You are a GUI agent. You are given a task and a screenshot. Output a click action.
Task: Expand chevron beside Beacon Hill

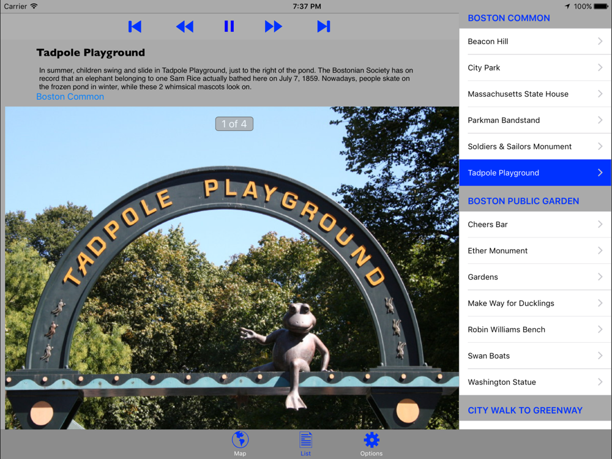600,41
